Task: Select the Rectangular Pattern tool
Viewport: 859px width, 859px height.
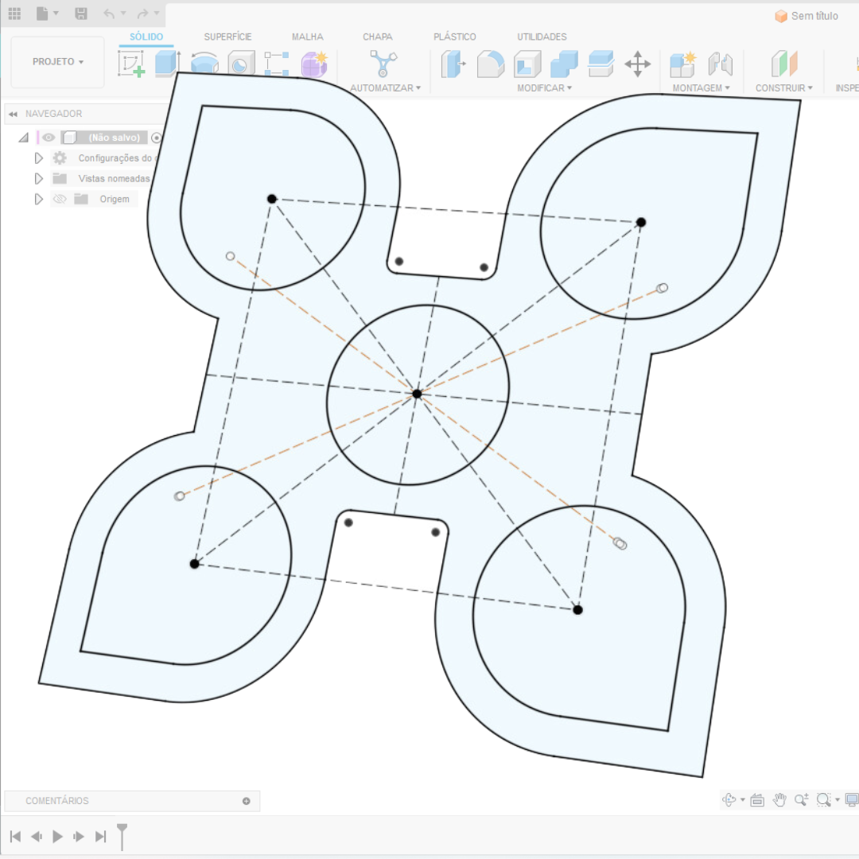Action: coord(277,64)
